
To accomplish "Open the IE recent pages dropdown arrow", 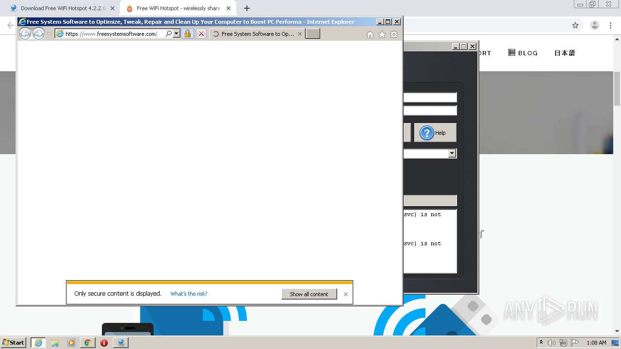I will [x=49, y=34].
